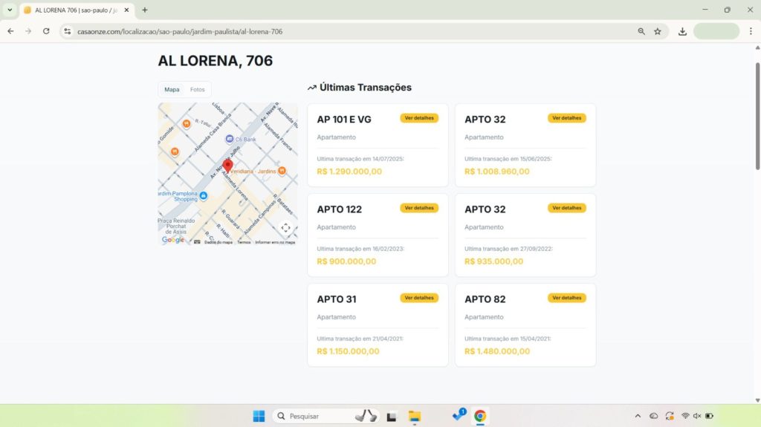Click the C6 Bank marker on the map
761x427 pixels.
tap(230, 139)
